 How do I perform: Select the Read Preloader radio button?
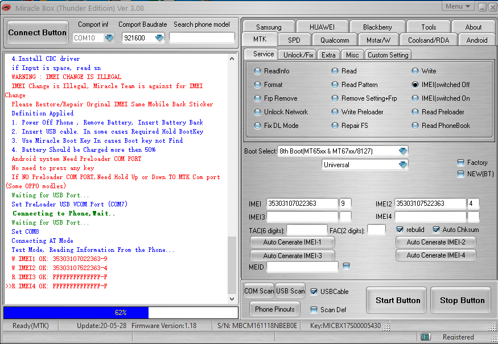tap(415, 112)
